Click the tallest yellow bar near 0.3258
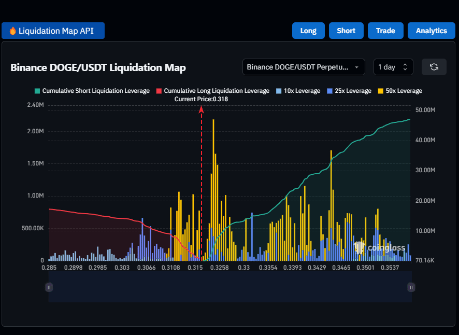The width and height of the screenshot is (459, 335). (213, 190)
